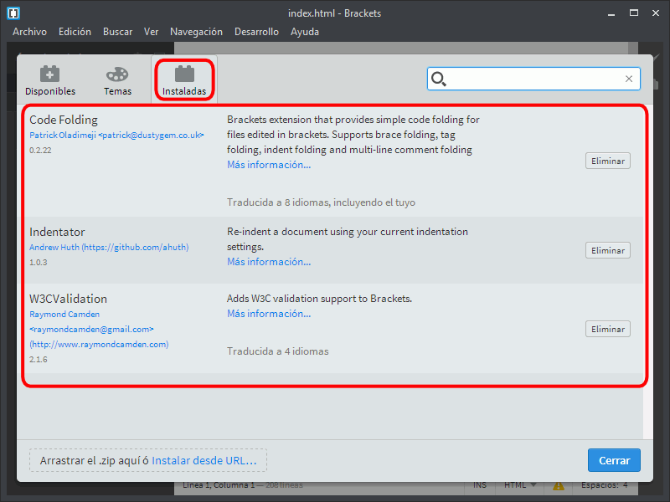Click 'Traducida a 4 idiomas' text
670x502 pixels.
(278, 351)
